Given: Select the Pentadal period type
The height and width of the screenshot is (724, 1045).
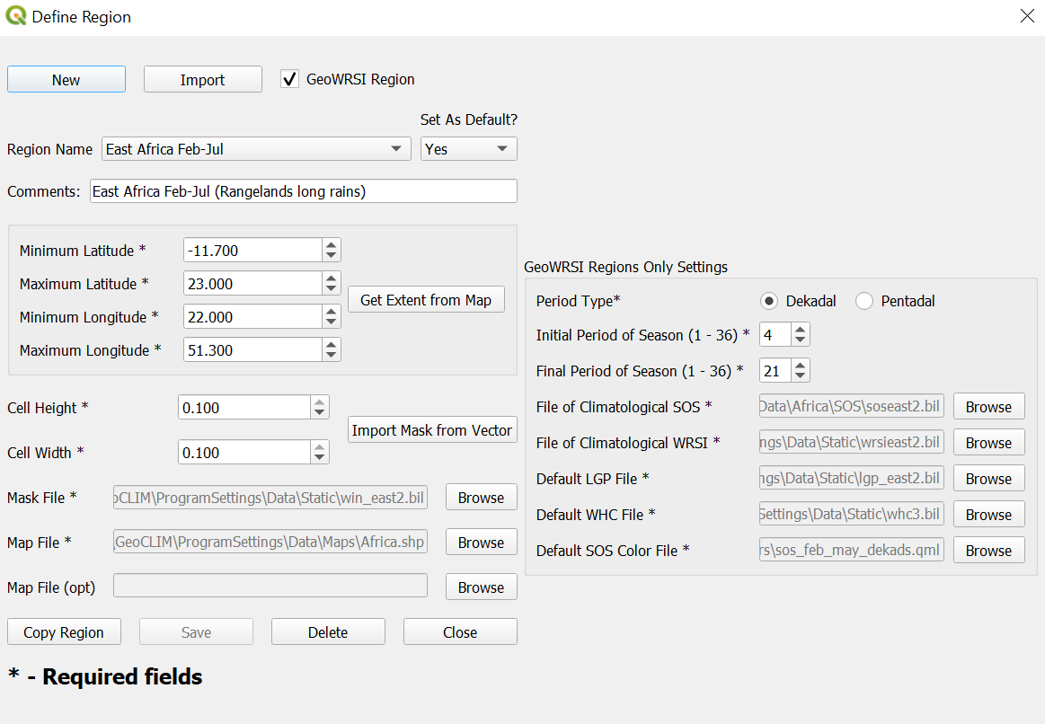Looking at the screenshot, I should pyautogui.click(x=864, y=301).
